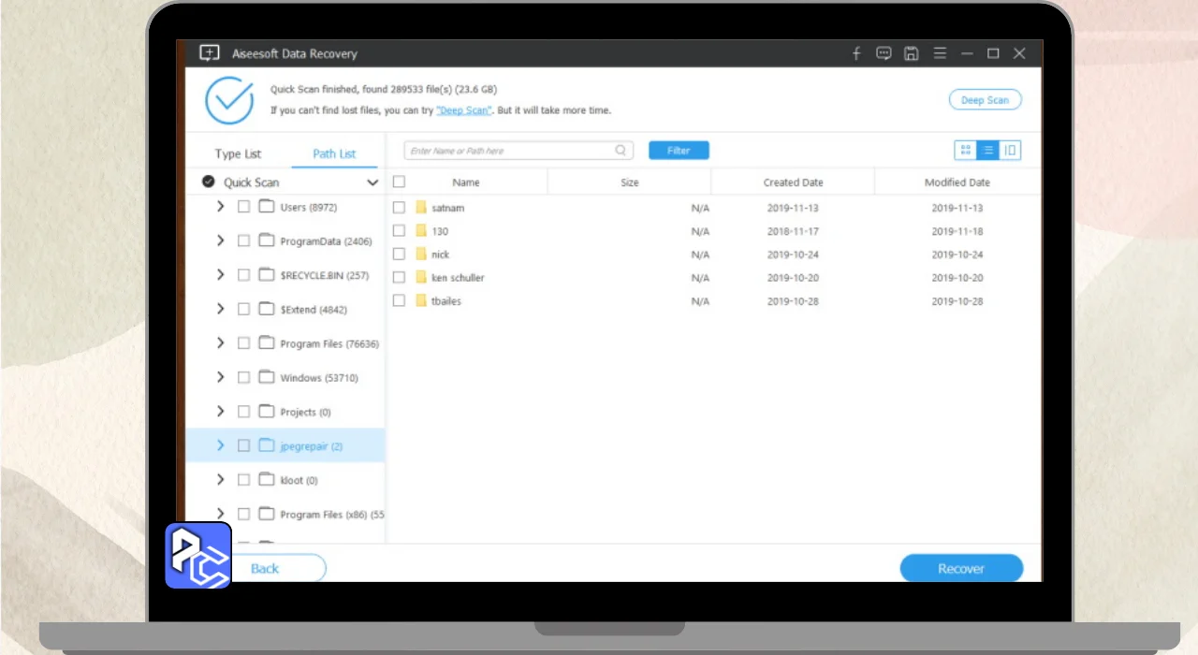This screenshot has height=655, width=1198.
Task: Switch to detail preview view
Action: coord(1010,150)
